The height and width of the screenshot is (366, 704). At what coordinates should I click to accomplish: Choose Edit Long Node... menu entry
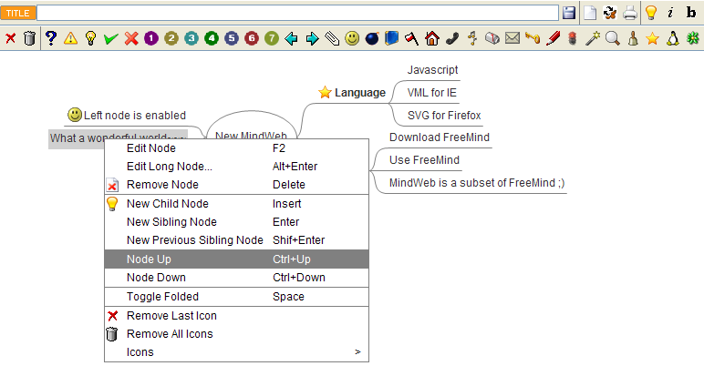coord(236,167)
